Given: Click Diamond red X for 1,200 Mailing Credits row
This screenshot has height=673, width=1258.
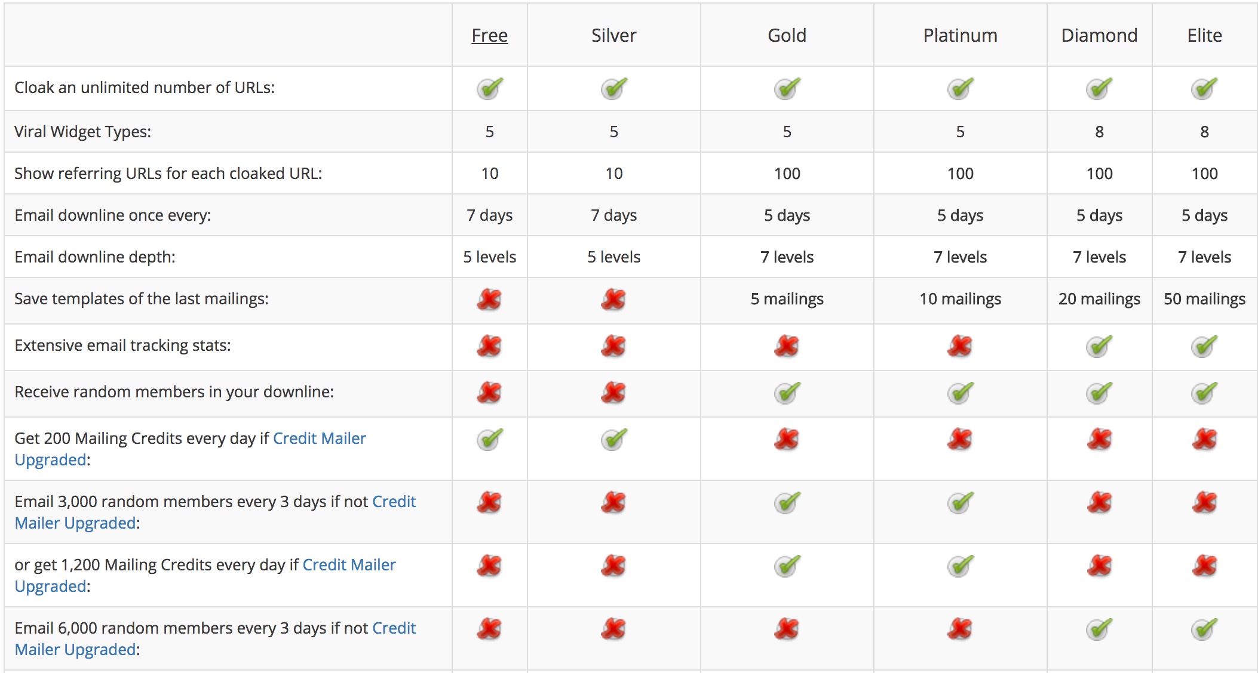Looking at the screenshot, I should click(1100, 566).
